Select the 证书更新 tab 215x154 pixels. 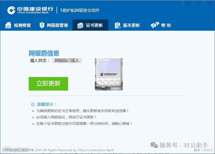coord(90,25)
